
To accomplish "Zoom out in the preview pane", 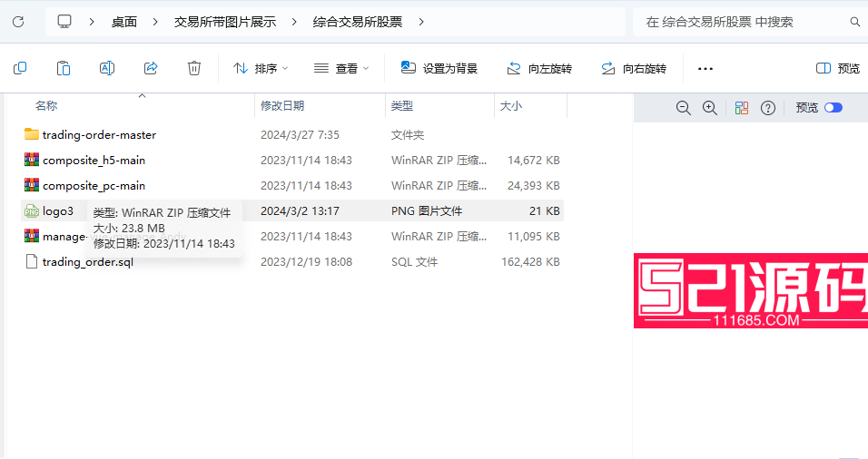I will [684, 108].
